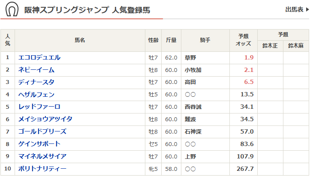Select horse ゴールドブリーズ
This screenshot has height=176, width=310.
pyautogui.click(x=42, y=132)
